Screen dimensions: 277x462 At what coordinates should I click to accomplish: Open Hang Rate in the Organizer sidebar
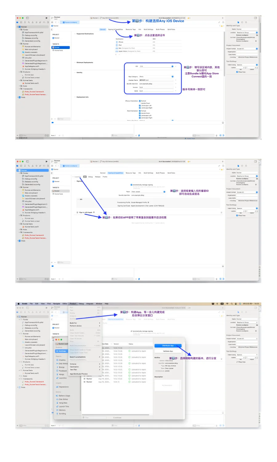click(62, 403)
